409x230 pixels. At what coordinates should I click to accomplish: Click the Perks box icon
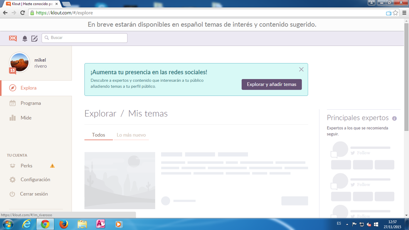[13, 166]
